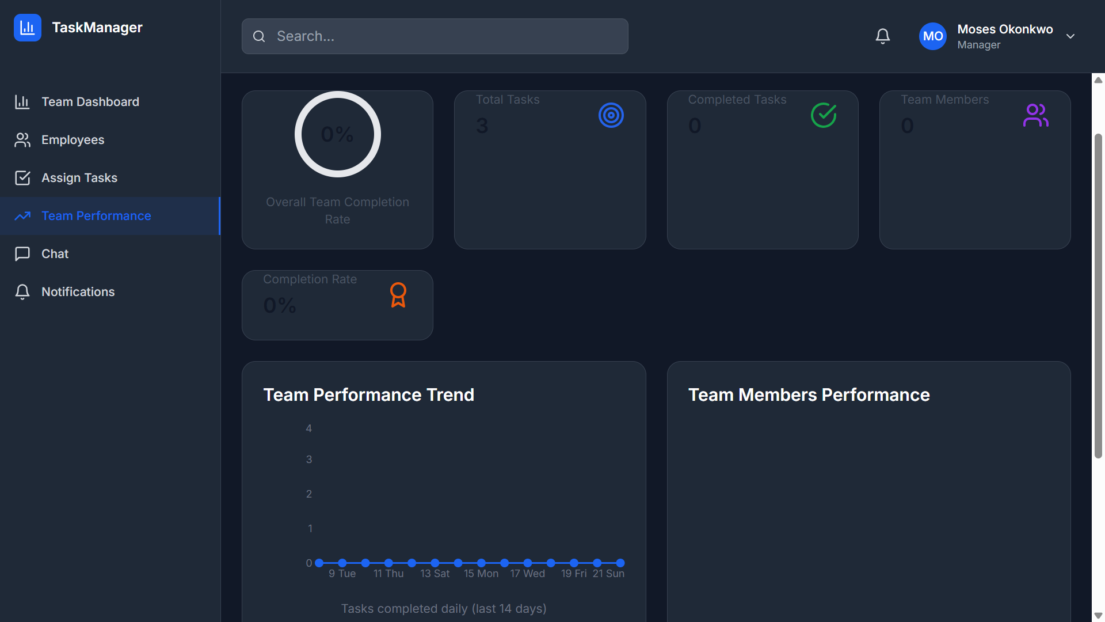Click the Total Tasks card label
Image resolution: width=1105 pixels, height=622 pixels.
click(508, 100)
